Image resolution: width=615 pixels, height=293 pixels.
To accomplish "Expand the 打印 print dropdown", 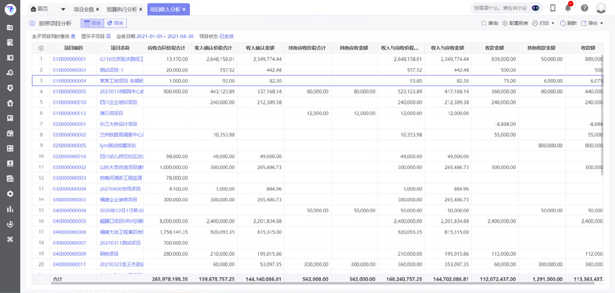I will pyautogui.click(x=543, y=24).
